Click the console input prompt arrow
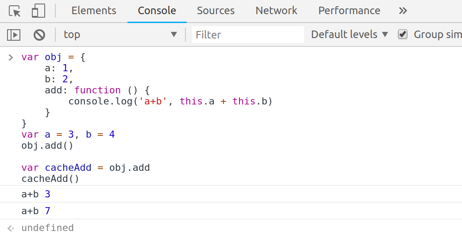The image size is (462, 235). [x=11, y=57]
